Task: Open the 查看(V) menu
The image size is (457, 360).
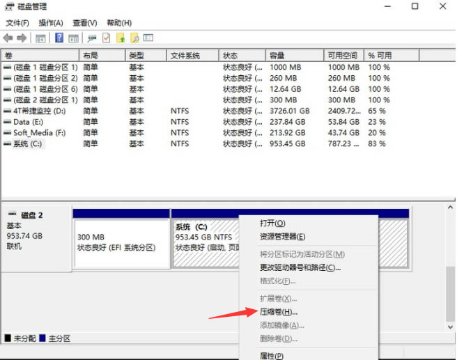Action: point(85,23)
